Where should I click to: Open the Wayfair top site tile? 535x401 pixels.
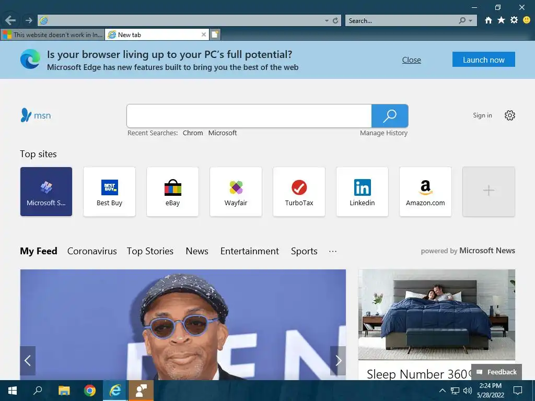[236, 192]
